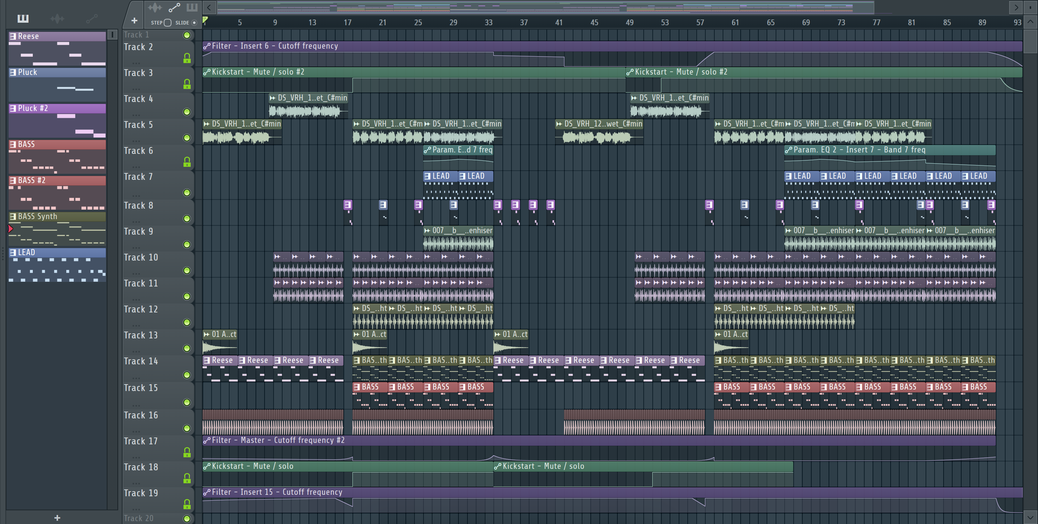Toggle Track 7 mute LED
1038x524 pixels.
tap(187, 192)
